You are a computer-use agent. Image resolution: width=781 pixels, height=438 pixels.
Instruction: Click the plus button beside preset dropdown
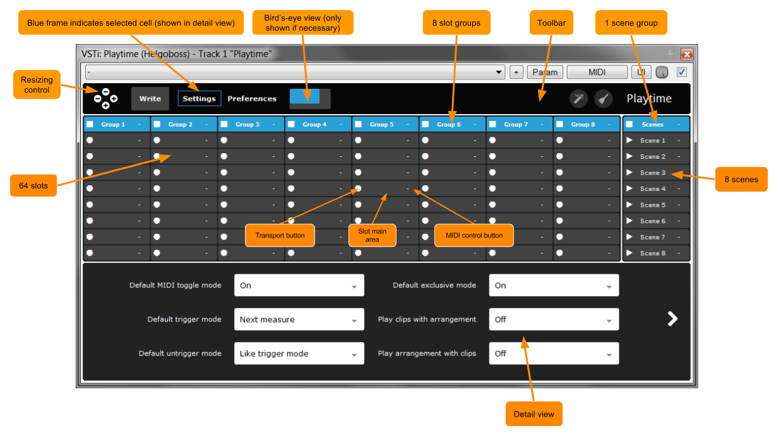(x=516, y=72)
